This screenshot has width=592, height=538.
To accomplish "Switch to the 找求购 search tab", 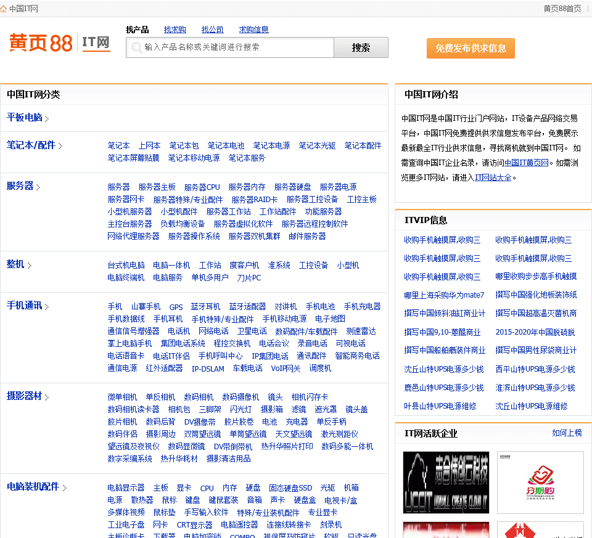I will [175, 30].
